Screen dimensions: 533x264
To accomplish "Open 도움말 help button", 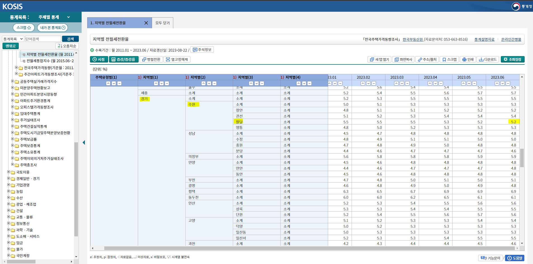I will click(x=515, y=258).
